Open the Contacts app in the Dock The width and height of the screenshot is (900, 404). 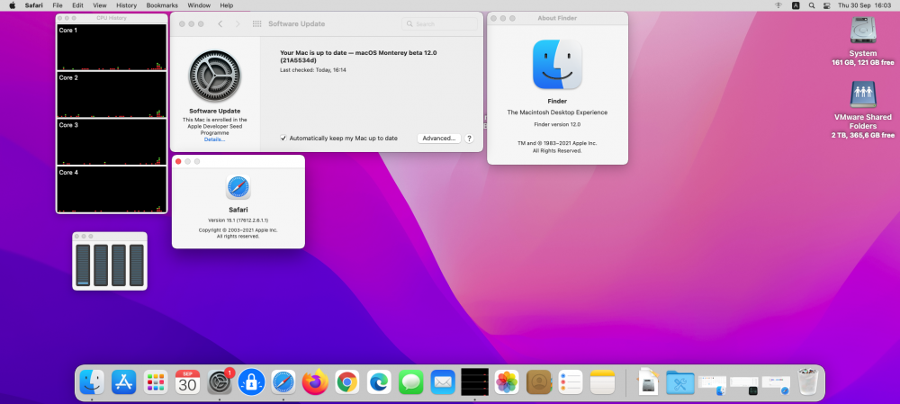point(539,382)
